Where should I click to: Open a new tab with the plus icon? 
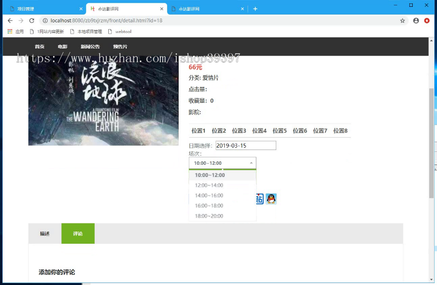point(255,9)
